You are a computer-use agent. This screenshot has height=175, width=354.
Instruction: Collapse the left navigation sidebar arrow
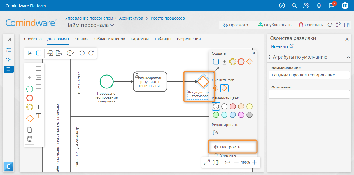[x=9, y=39]
